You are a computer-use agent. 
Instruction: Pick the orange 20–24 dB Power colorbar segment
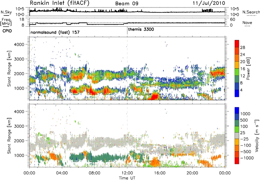(x=237, y=58)
